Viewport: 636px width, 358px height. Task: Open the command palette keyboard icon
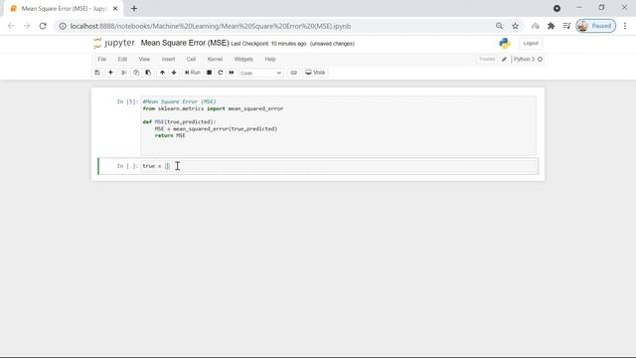(294, 73)
